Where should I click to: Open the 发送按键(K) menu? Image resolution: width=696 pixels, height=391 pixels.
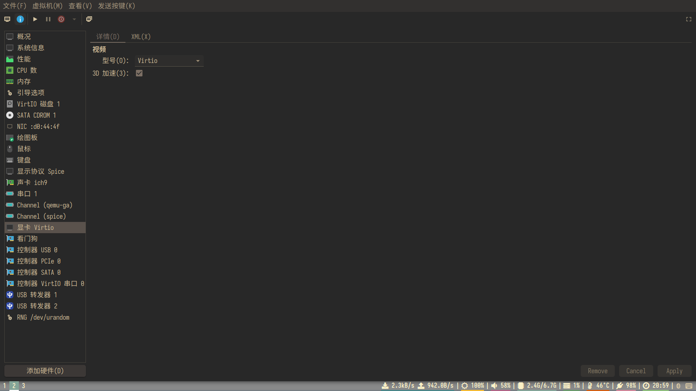pyautogui.click(x=116, y=6)
